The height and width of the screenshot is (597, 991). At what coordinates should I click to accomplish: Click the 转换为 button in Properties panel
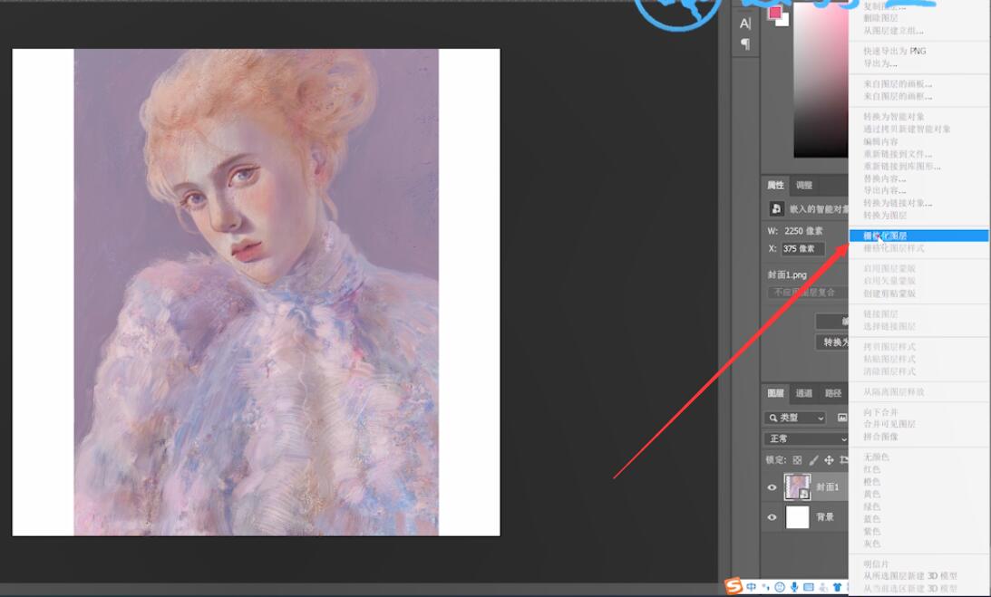[832, 342]
